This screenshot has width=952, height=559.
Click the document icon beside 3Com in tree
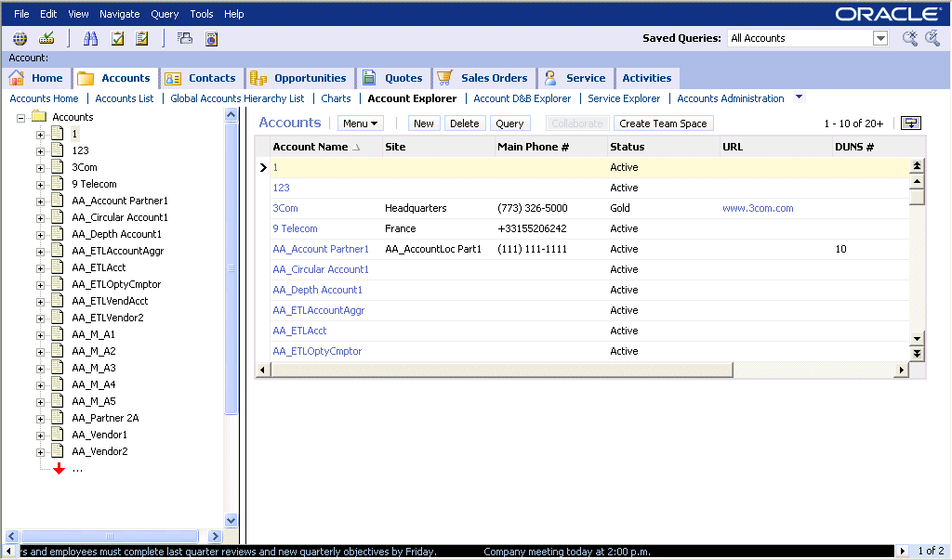58,167
